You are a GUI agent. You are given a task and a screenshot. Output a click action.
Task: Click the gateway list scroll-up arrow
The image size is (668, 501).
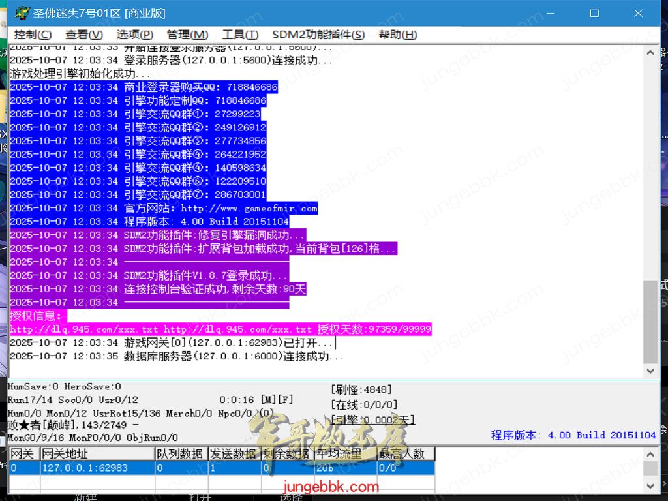click(x=650, y=454)
